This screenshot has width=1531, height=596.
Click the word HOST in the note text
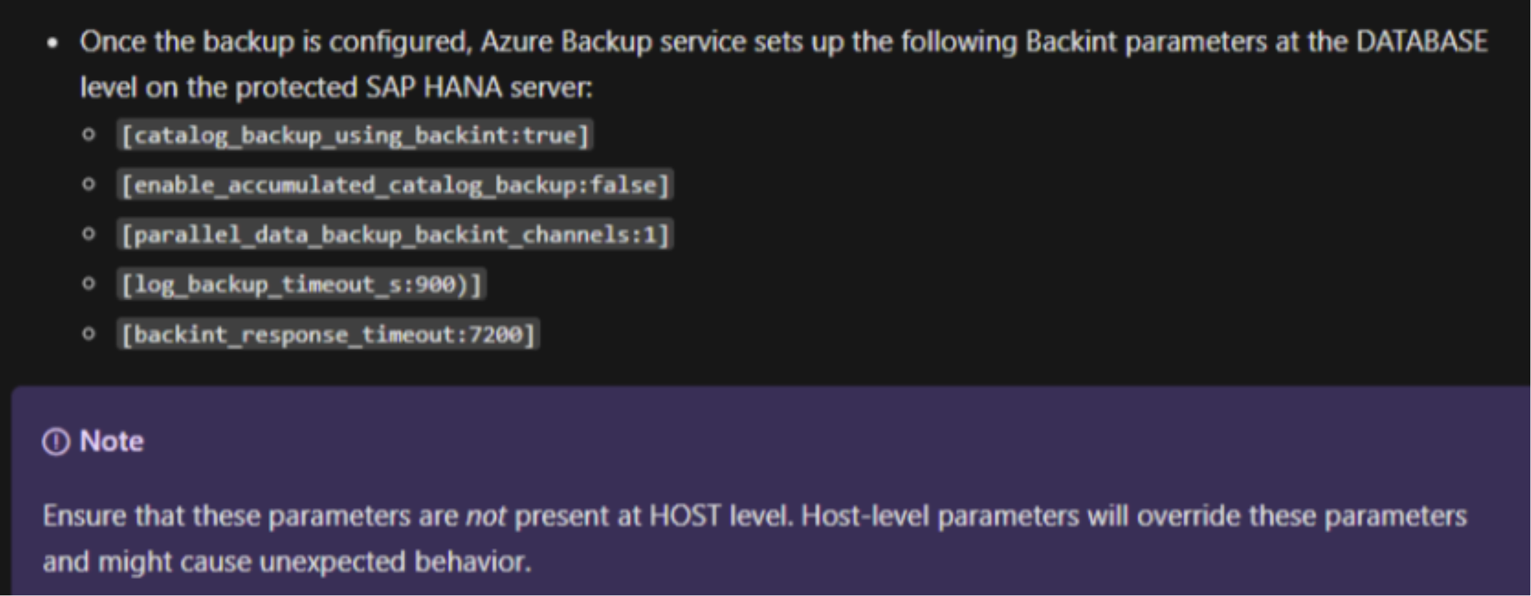685,516
